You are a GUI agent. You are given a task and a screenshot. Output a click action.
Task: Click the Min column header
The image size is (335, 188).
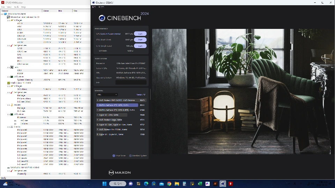point(65,11)
